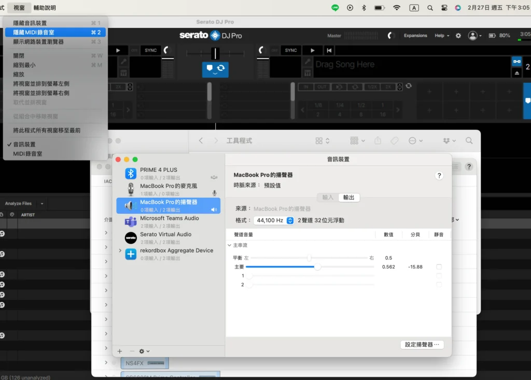Click the Serato user account icon
The width and height of the screenshot is (531, 380).
472,36
